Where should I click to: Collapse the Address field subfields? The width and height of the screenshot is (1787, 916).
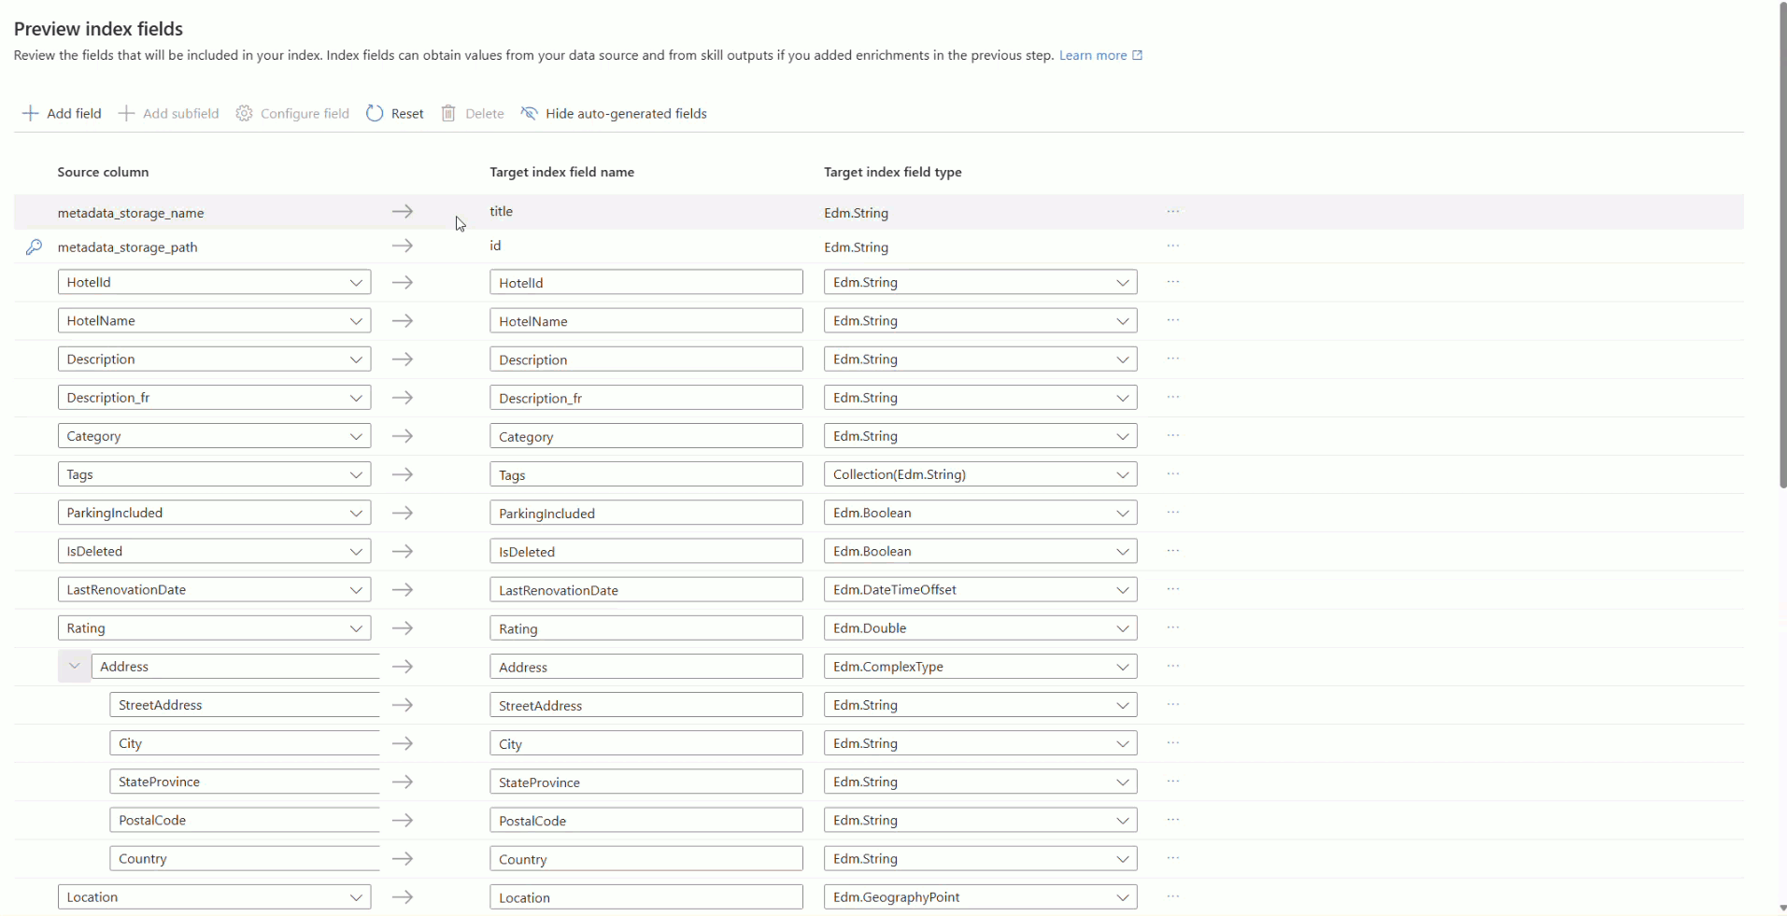[x=74, y=666]
